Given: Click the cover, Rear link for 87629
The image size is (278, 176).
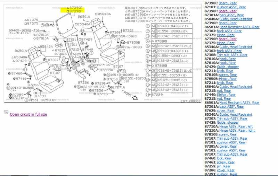Looking at the screenshot, I should coord(226,111).
